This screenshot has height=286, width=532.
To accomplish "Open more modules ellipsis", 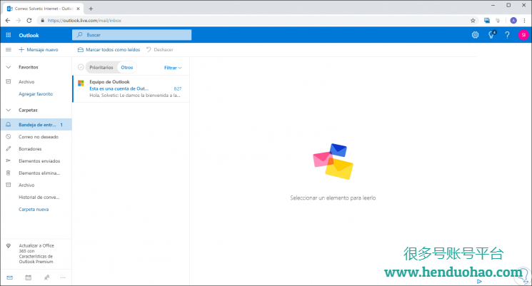I will click(x=63, y=277).
